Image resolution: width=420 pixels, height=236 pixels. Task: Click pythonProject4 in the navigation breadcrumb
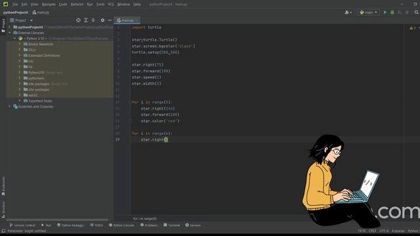coord(16,12)
